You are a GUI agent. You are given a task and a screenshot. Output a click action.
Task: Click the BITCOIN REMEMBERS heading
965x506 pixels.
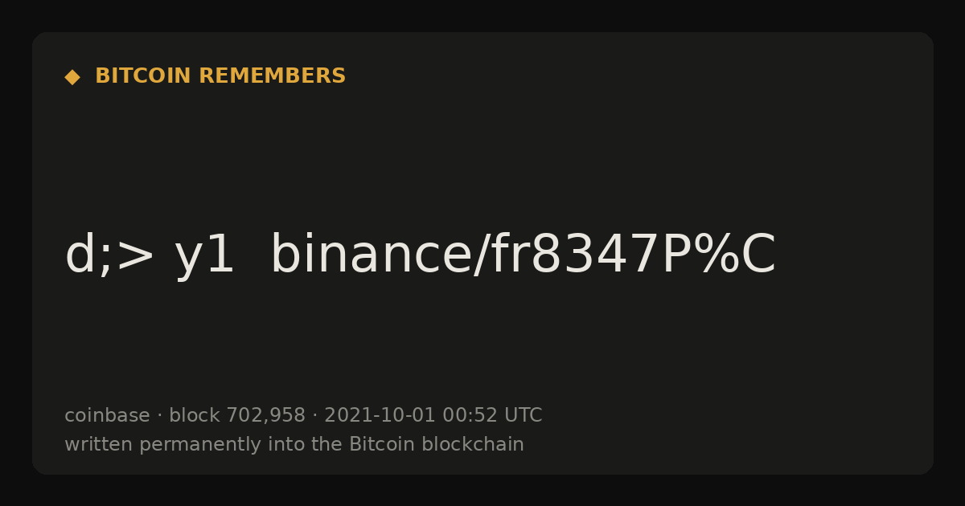220,76
